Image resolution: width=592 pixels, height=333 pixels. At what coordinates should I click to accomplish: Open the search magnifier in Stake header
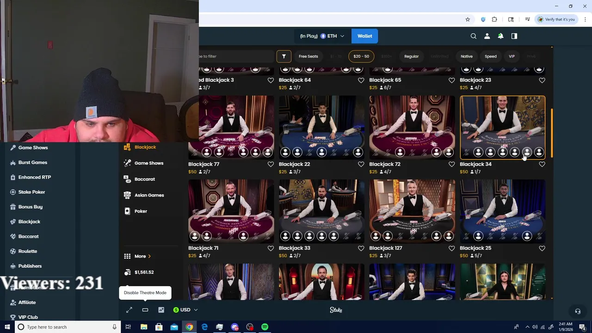(x=474, y=36)
